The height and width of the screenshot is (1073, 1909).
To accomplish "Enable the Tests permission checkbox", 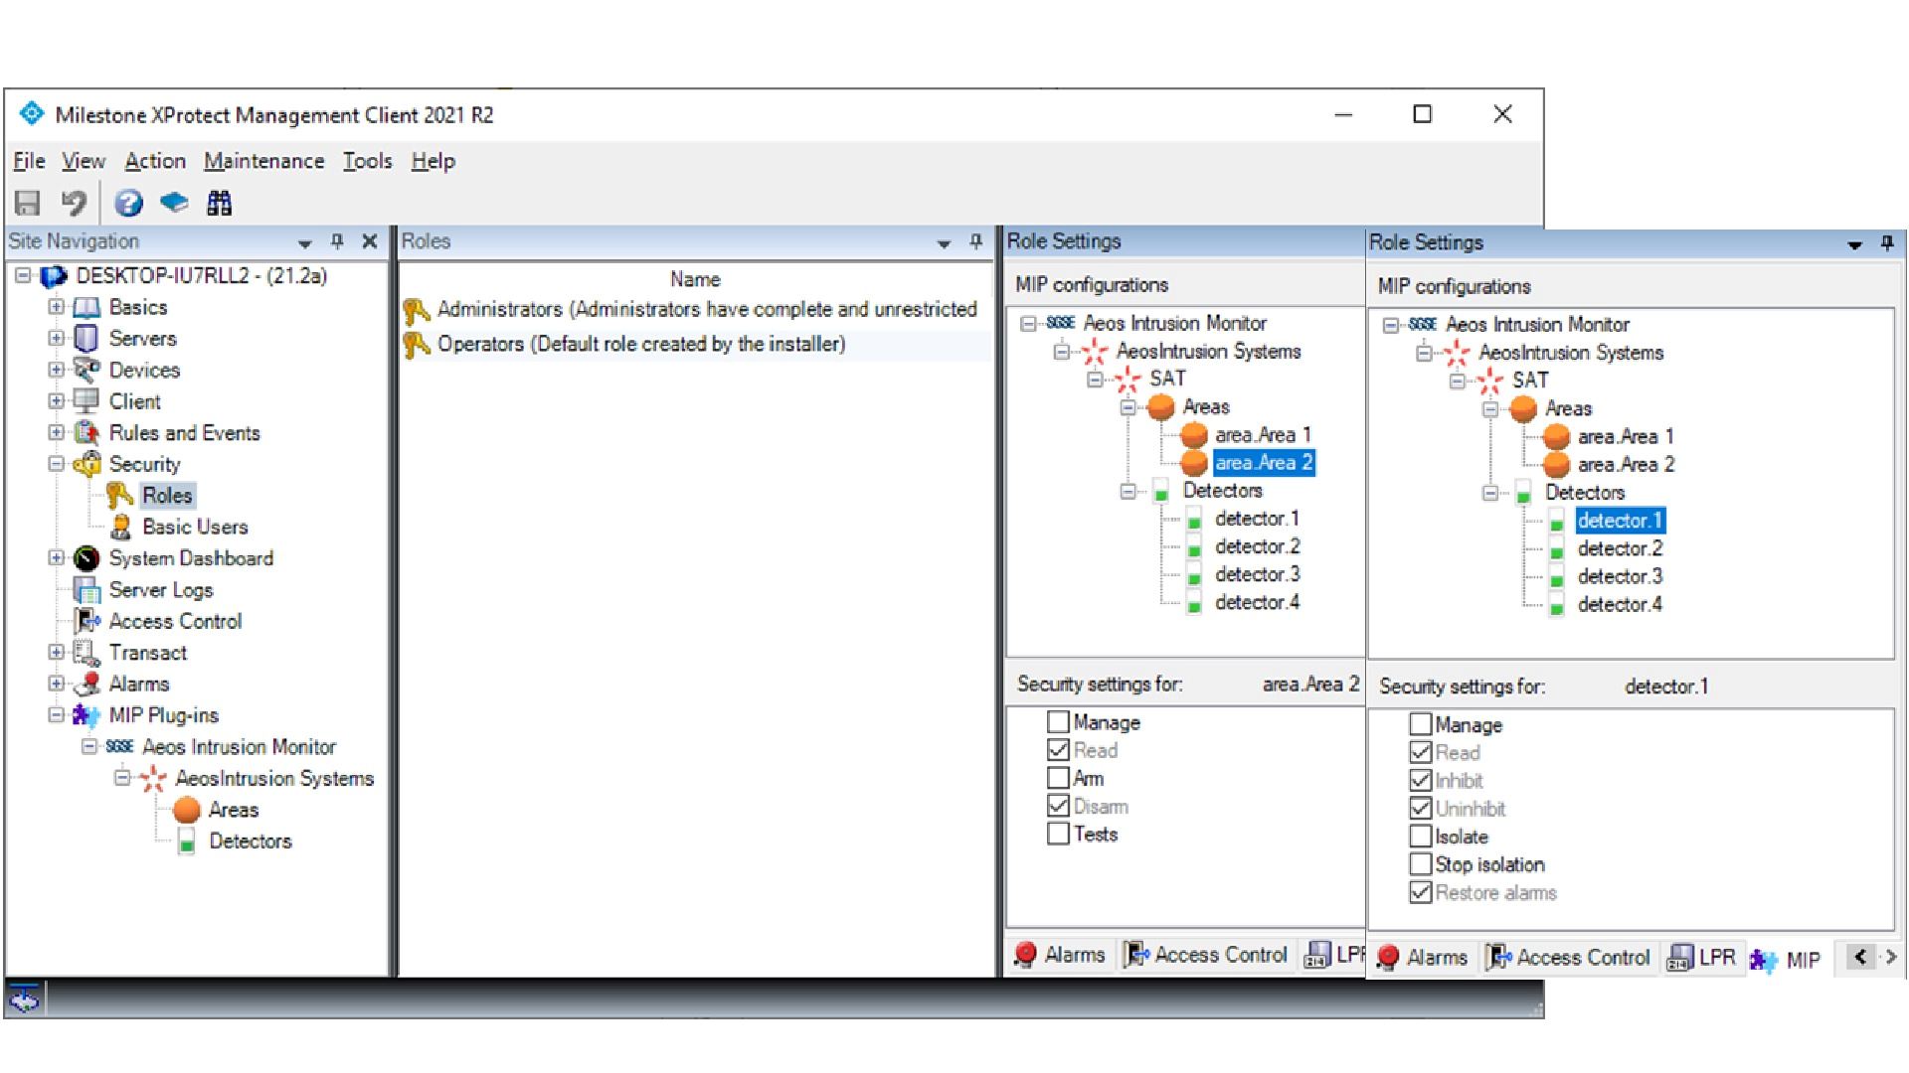I will (1058, 834).
